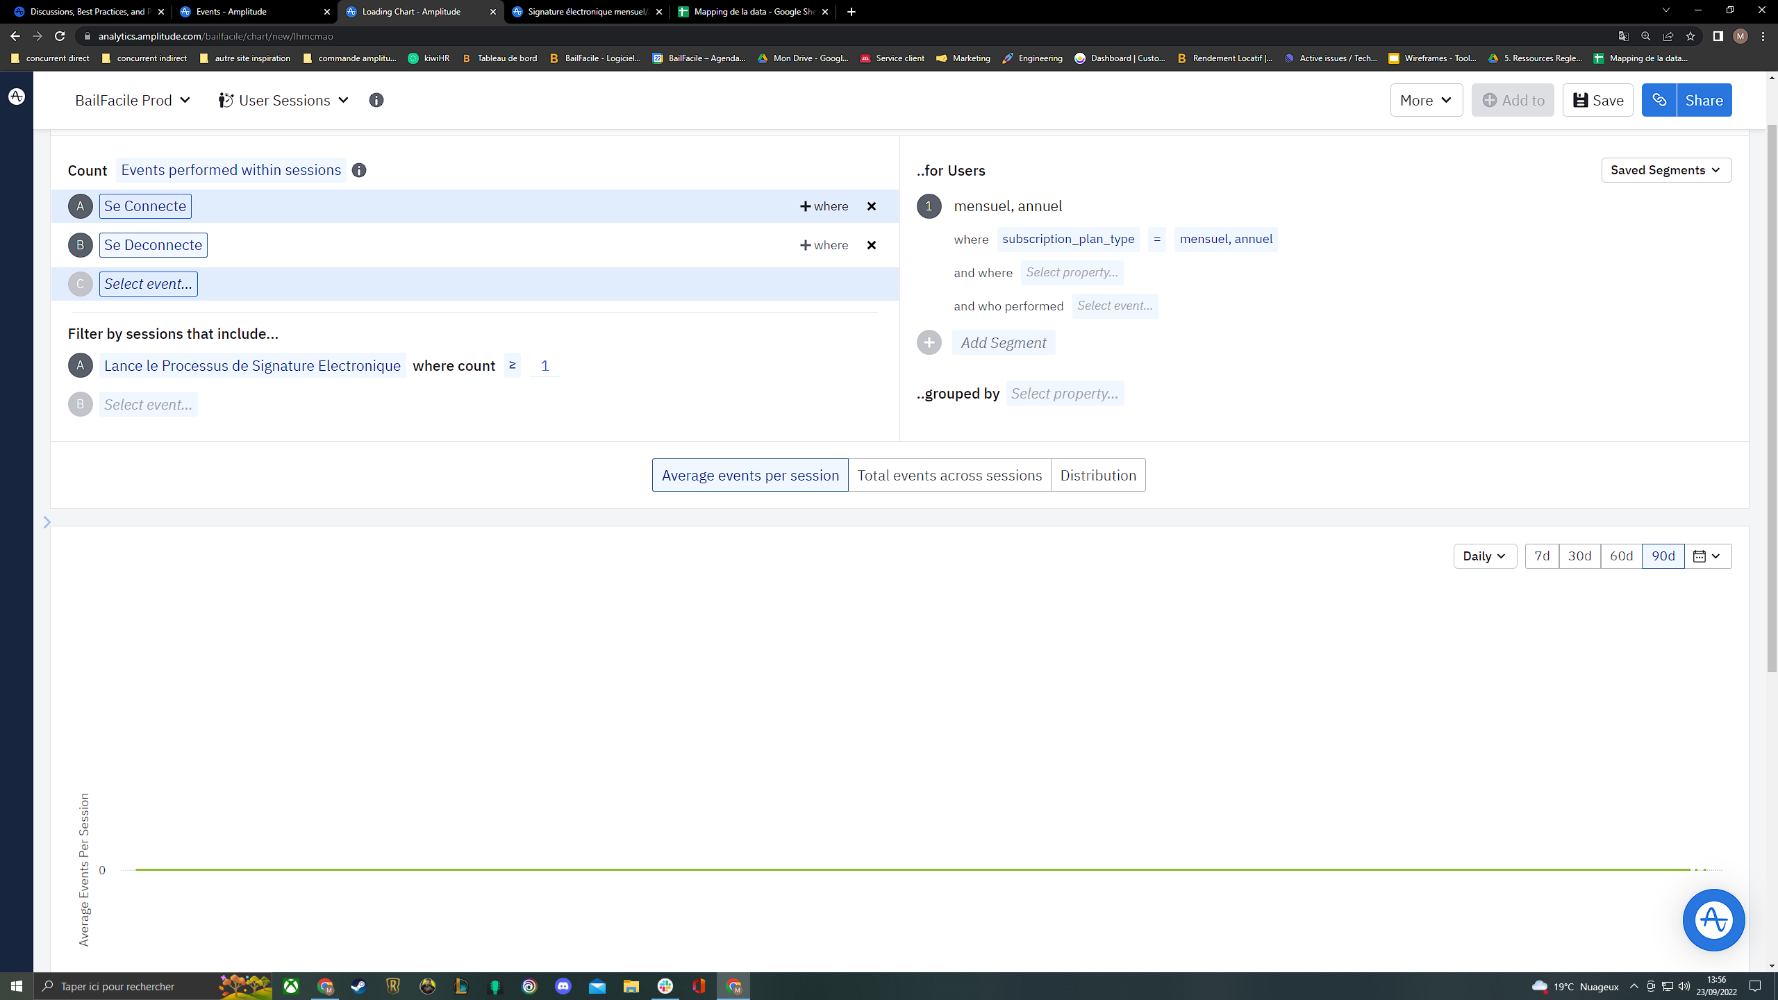Switch to the Distribution tab
The image size is (1778, 1000).
point(1097,475)
